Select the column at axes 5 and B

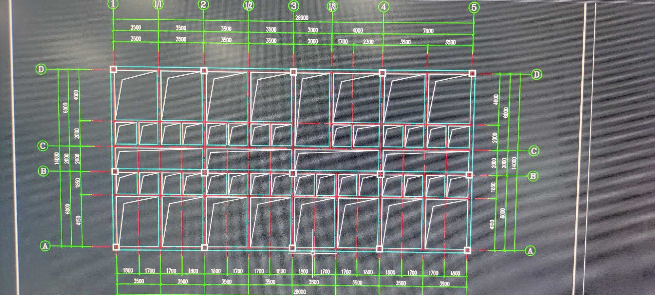pyautogui.click(x=469, y=175)
